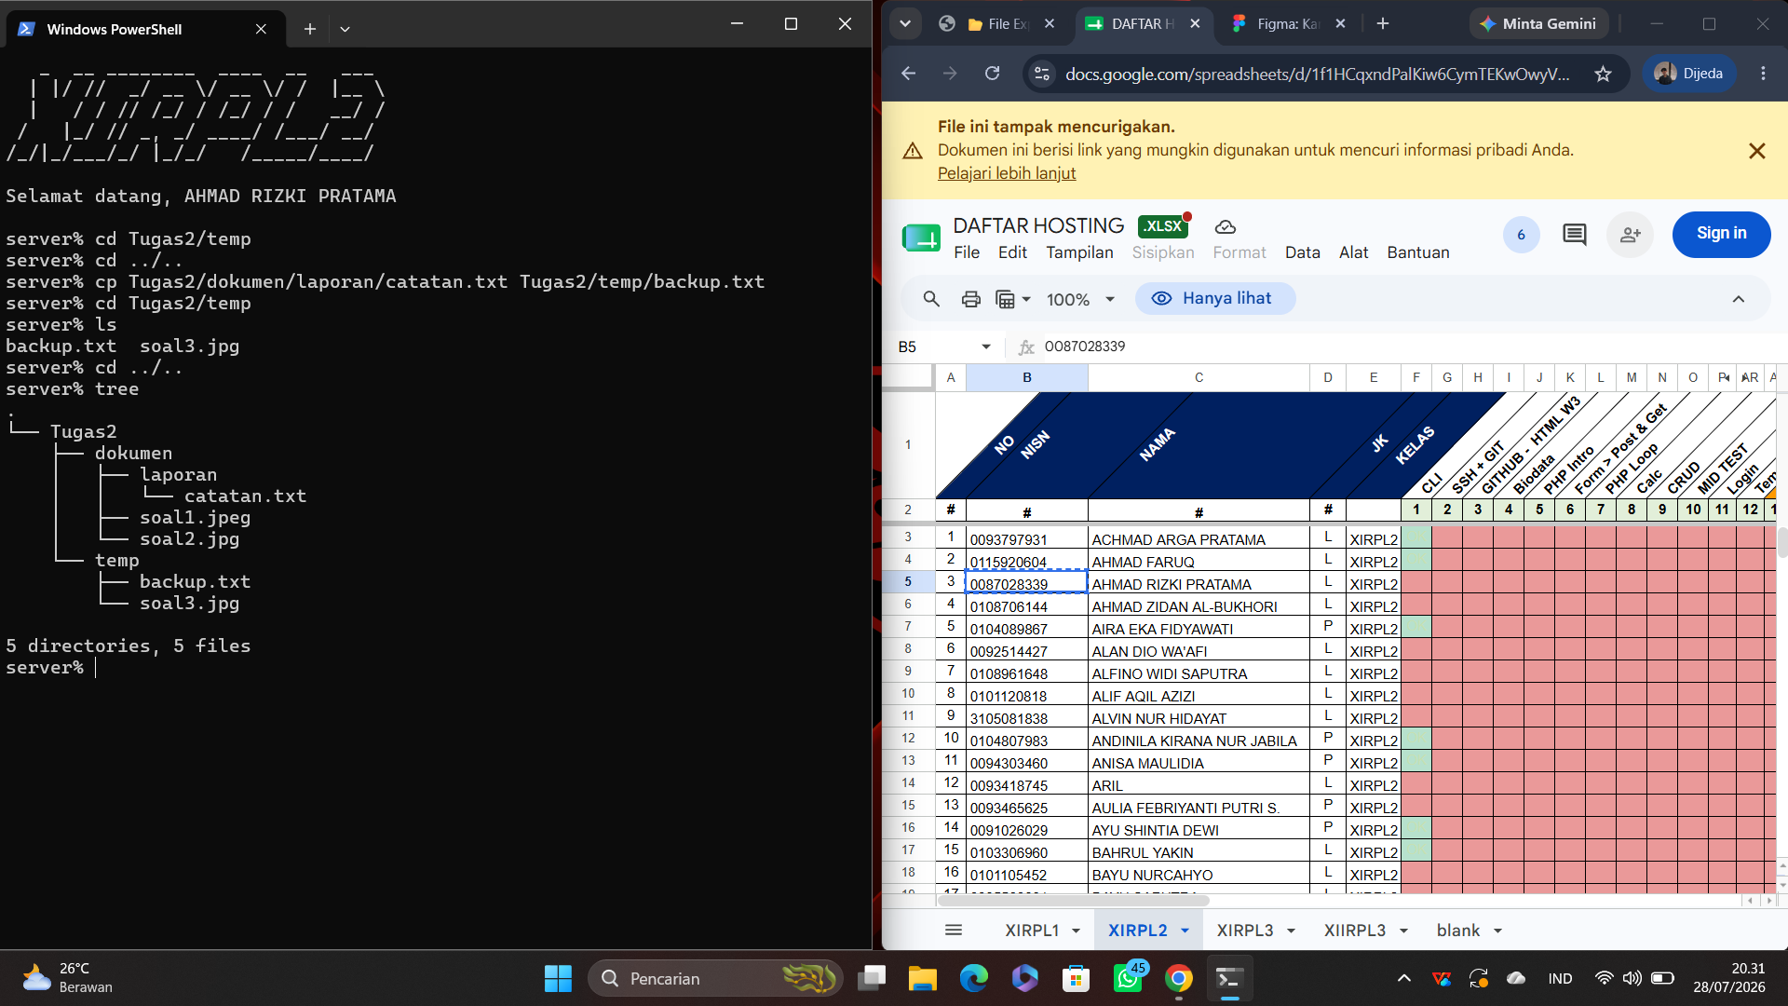This screenshot has height=1006, width=1788.
Task: Open the File menu in Sheets
Action: pyautogui.click(x=967, y=252)
